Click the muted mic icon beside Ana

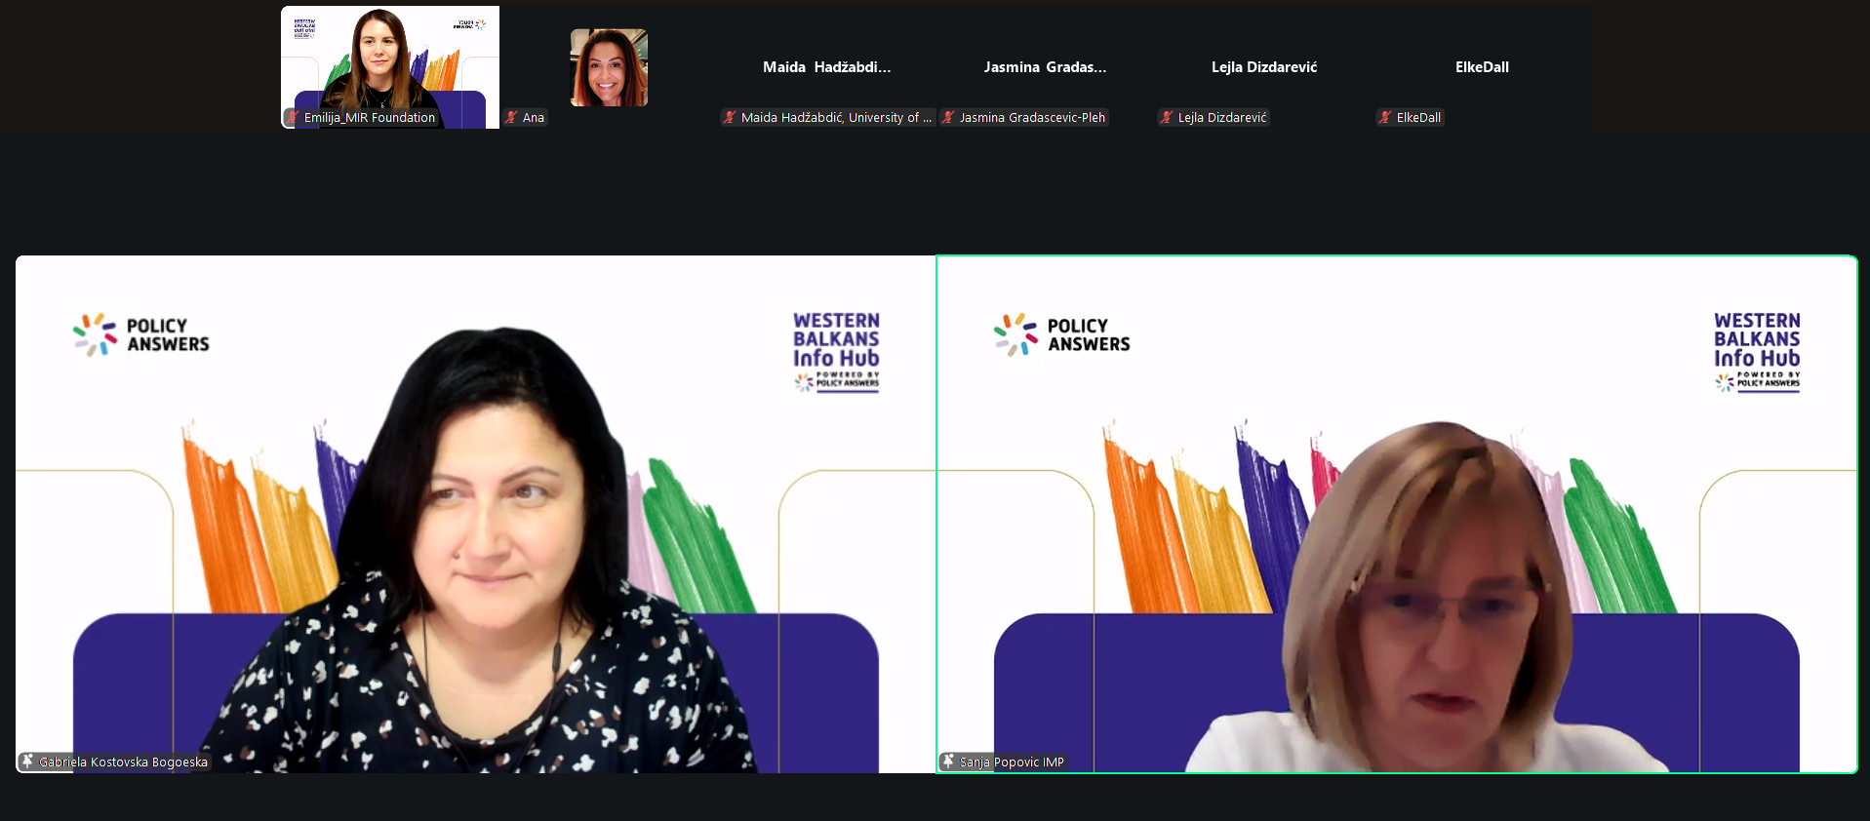[x=511, y=117]
